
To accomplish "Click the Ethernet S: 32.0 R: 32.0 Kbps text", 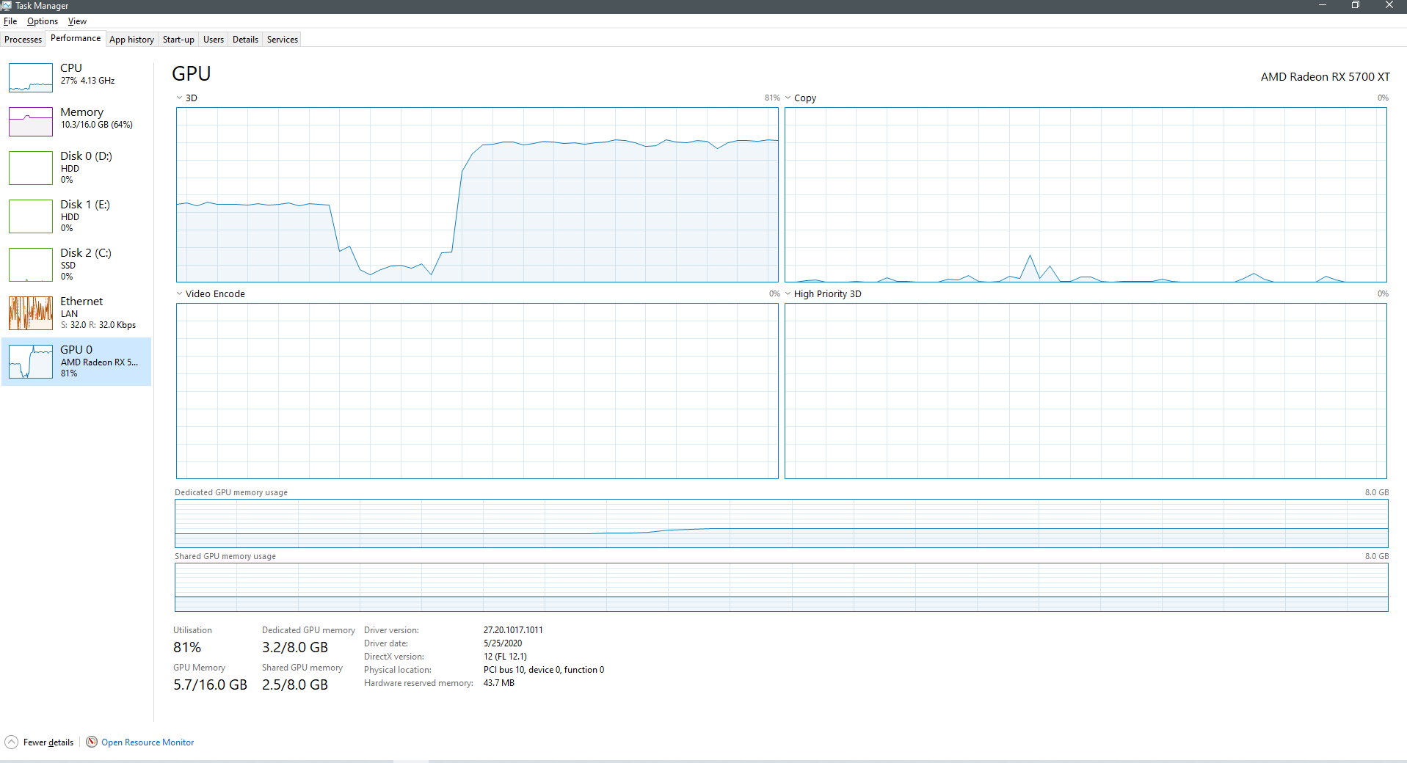I will click(x=98, y=325).
